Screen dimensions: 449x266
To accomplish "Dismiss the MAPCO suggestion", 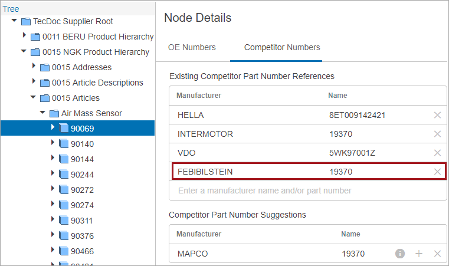I will point(437,254).
